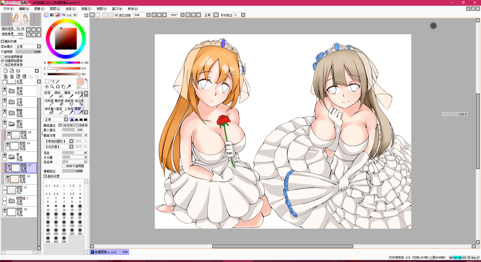Choose the 橡皮擦 eraser tool
Viewport: 481px width, 262px height.
(x=59, y=102)
